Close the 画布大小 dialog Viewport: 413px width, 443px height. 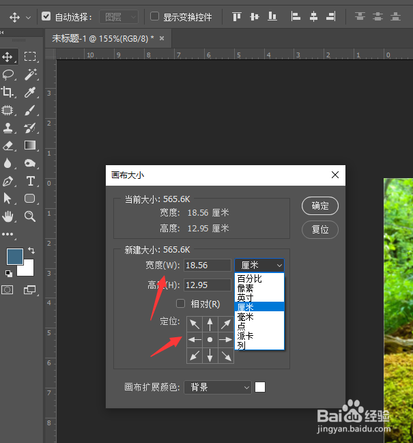coord(335,175)
